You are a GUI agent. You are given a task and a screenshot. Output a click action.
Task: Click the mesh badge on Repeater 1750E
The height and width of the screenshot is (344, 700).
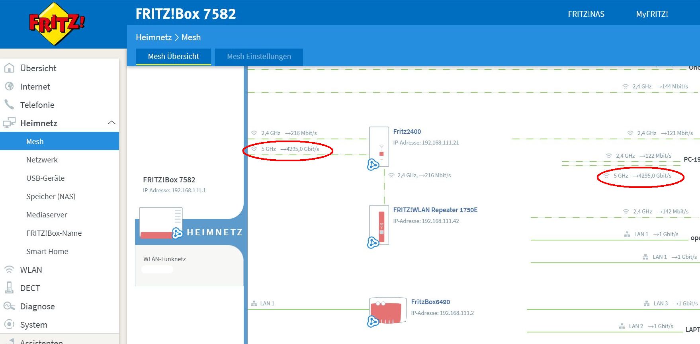point(373,242)
